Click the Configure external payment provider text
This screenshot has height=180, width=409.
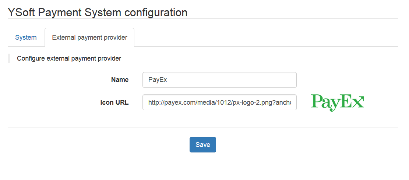click(x=69, y=58)
